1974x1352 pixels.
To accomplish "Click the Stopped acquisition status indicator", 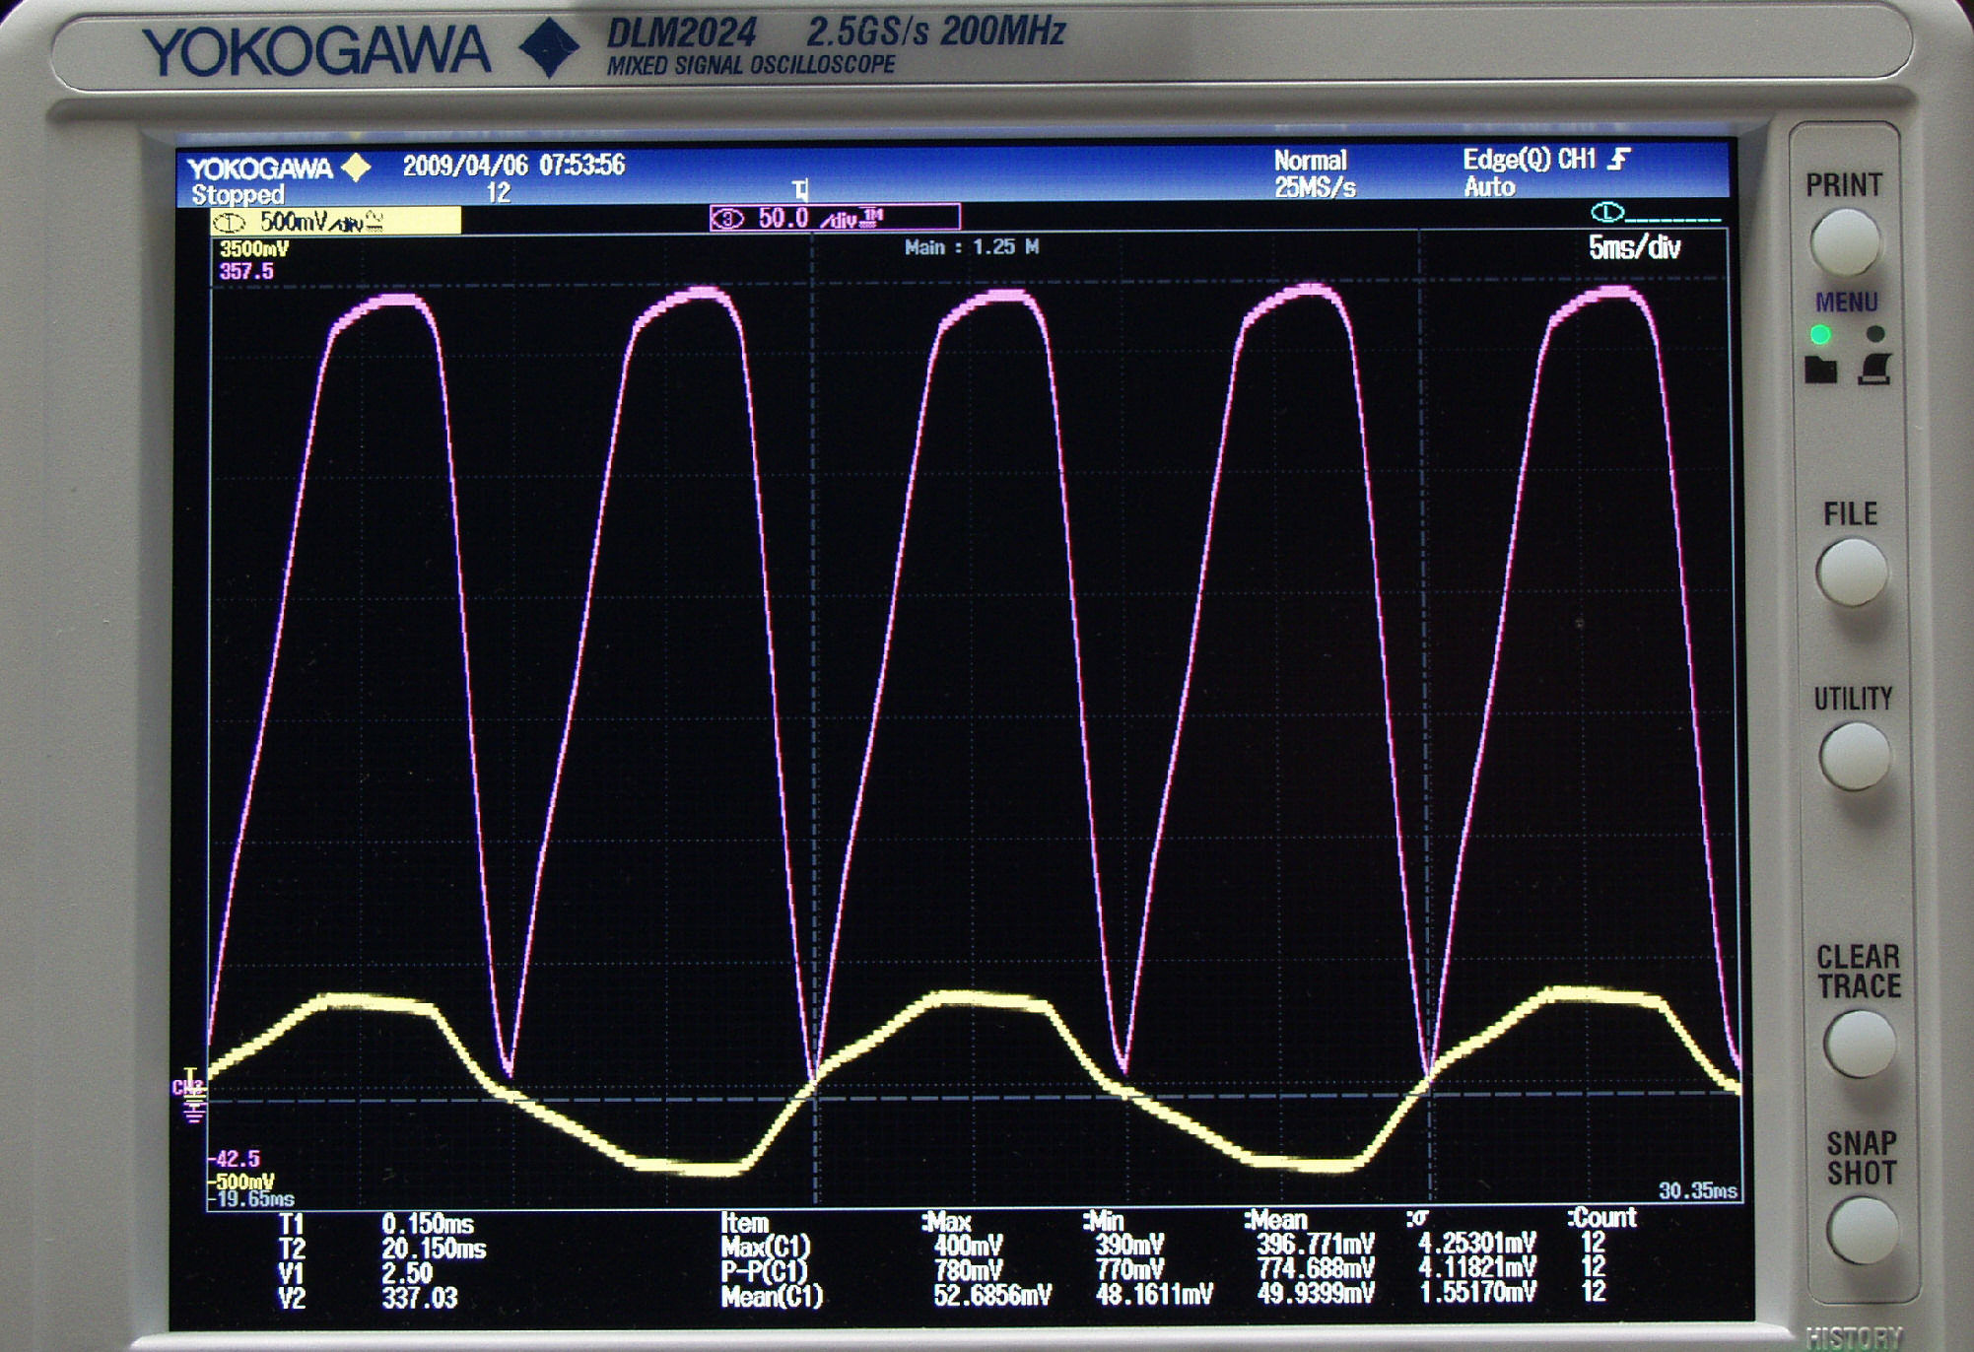I will [x=238, y=194].
